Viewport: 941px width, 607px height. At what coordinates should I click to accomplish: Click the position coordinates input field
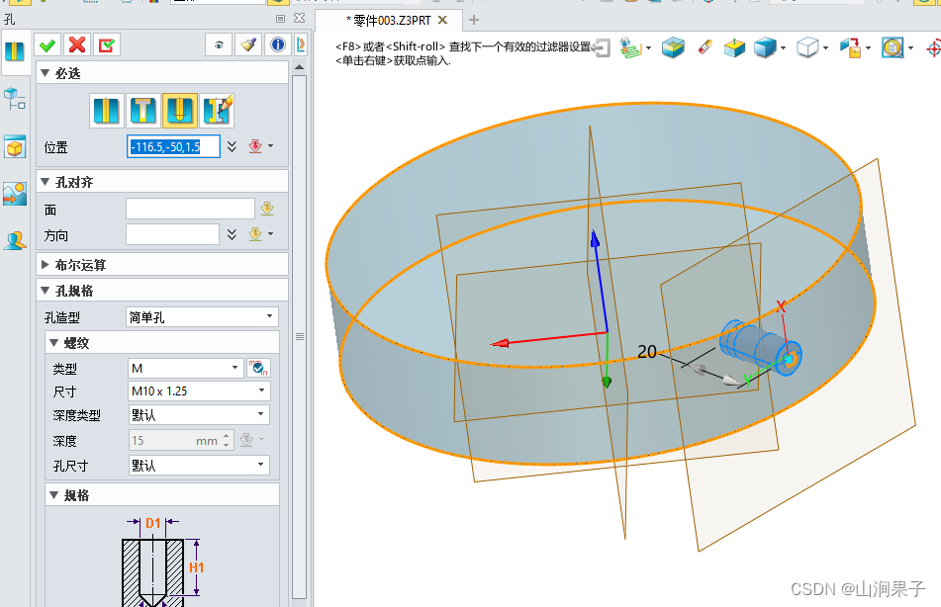click(173, 147)
